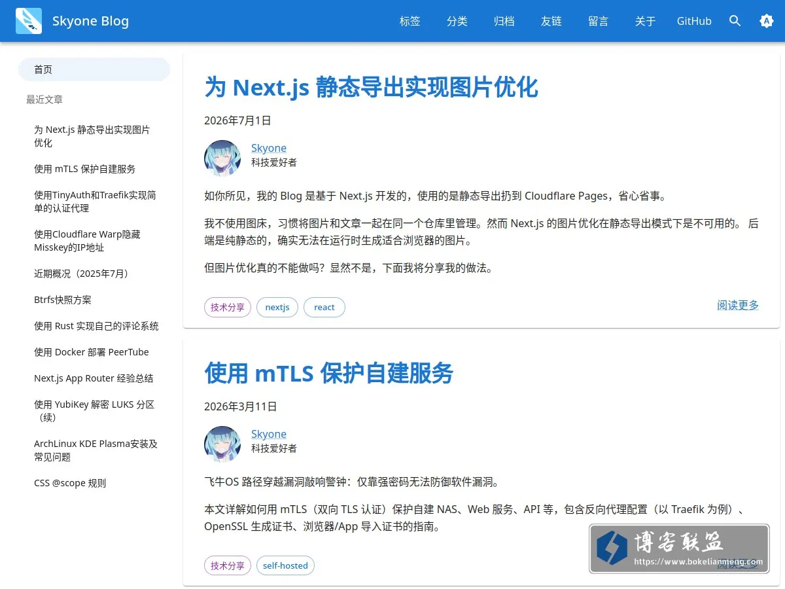Toggle the theme brightness icon
Image resolution: width=785 pixels, height=589 pixels.
(x=767, y=21)
